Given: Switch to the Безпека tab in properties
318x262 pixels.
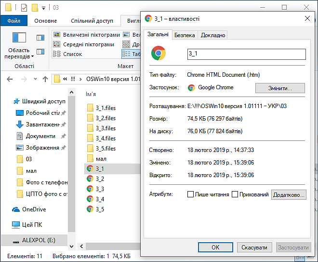Looking at the screenshot, I should 185,35.
